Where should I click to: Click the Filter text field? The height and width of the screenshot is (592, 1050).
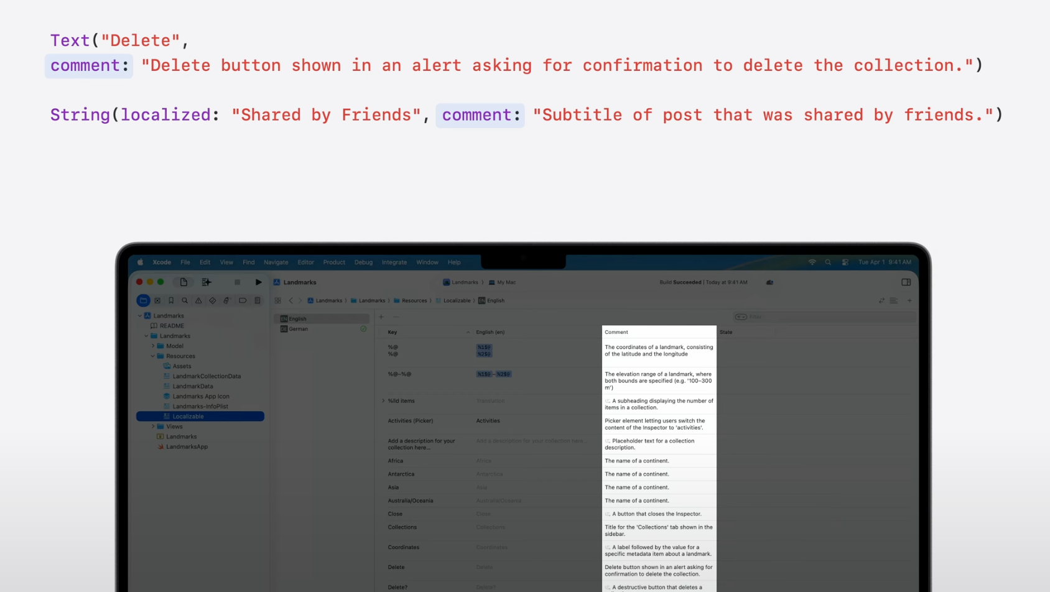824,317
